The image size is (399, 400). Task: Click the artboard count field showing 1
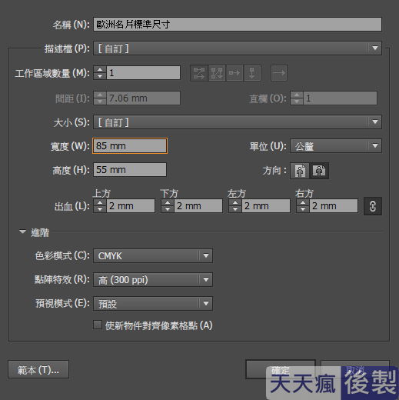pyautogui.click(x=143, y=73)
